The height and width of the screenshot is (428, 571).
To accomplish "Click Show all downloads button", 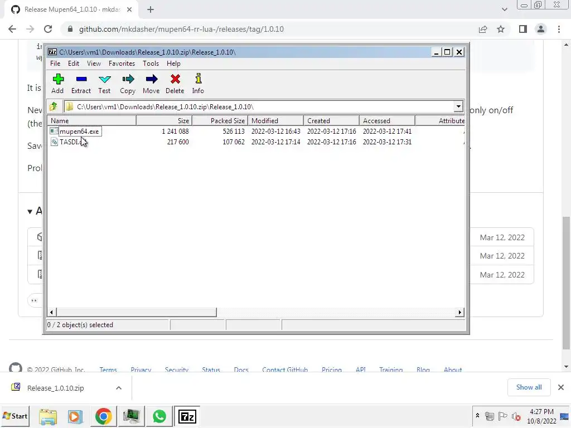I will point(529,387).
